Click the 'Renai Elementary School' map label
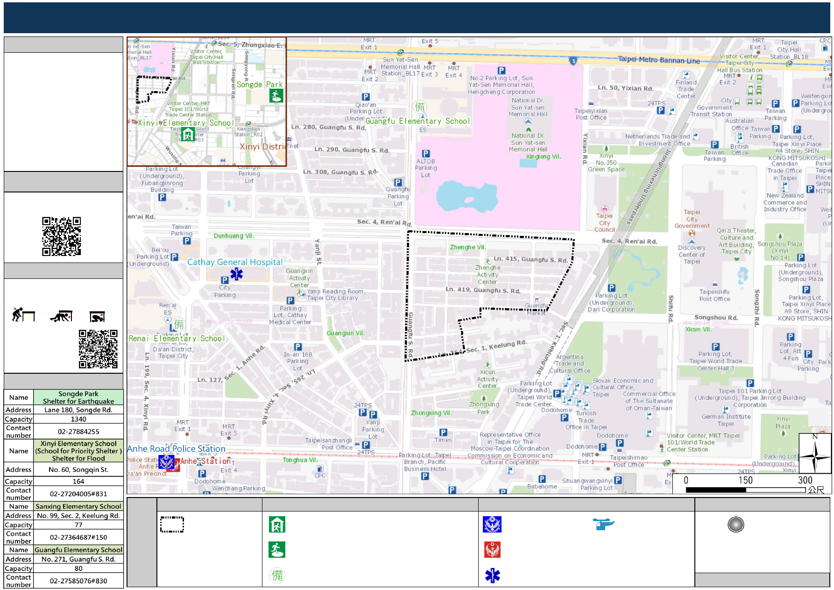The image size is (834, 590). pos(177,338)
